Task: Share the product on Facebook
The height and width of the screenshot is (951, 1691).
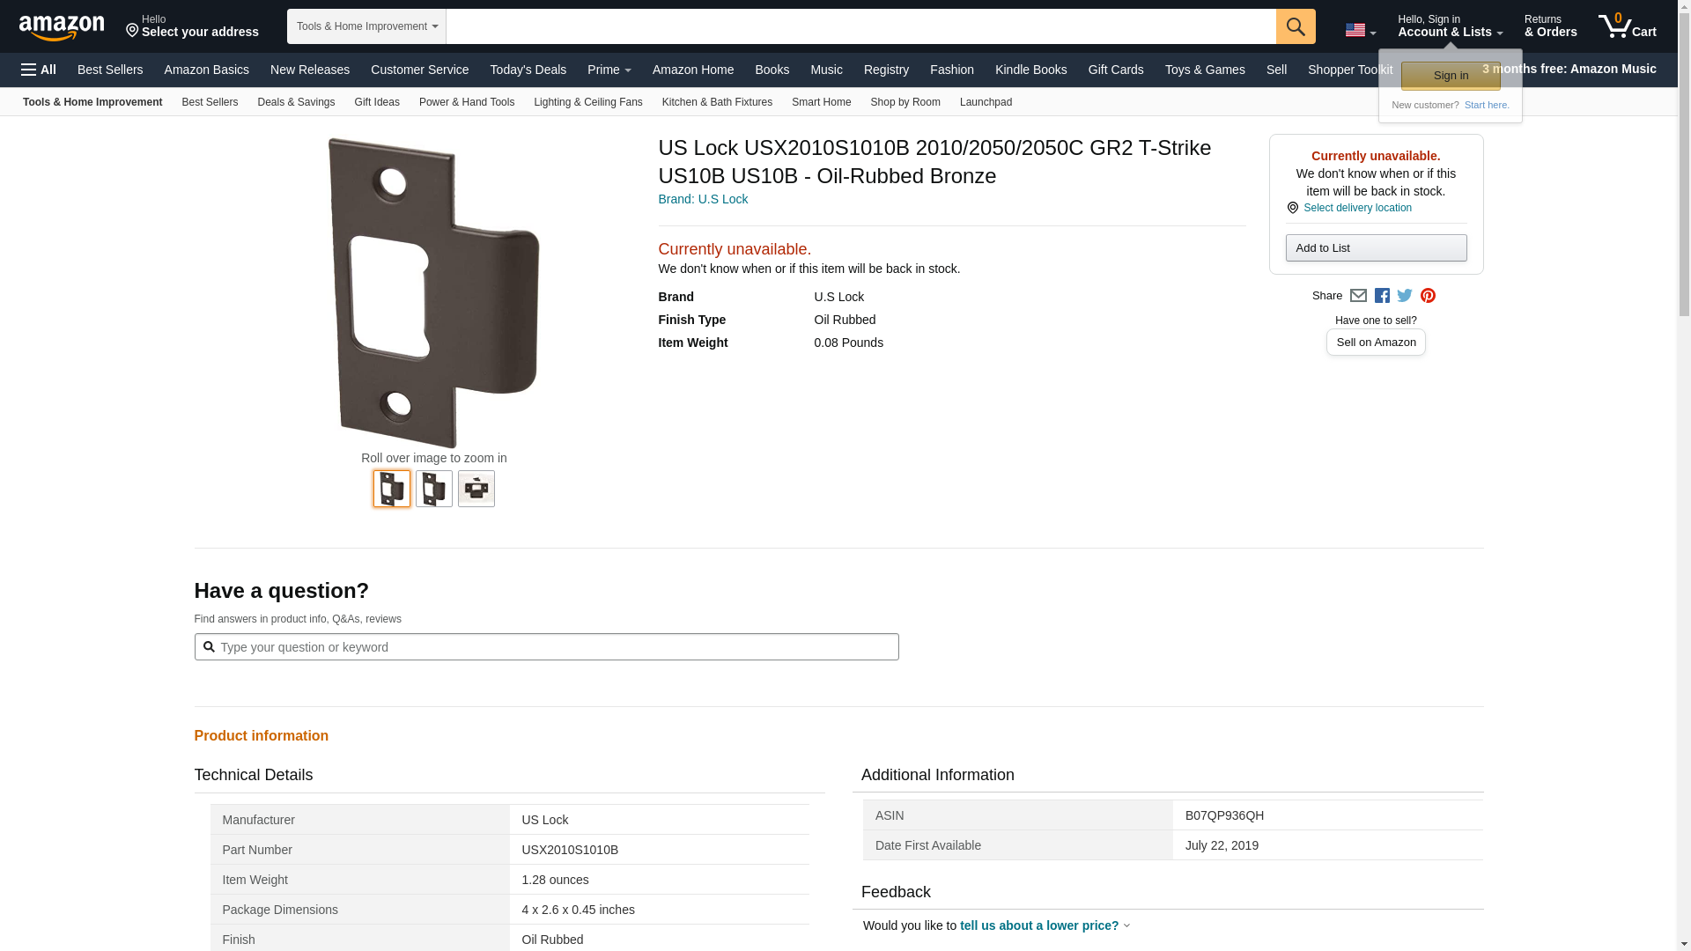Action: [x=1382, y=296]
